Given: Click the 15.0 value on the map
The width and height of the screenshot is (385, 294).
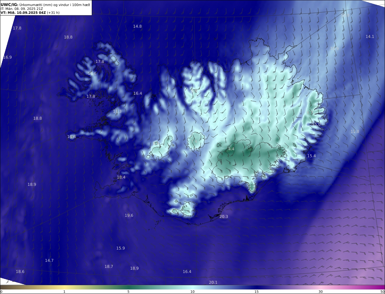Looking at the screenshot, I should pyautogui.click(x=316, y=124).
